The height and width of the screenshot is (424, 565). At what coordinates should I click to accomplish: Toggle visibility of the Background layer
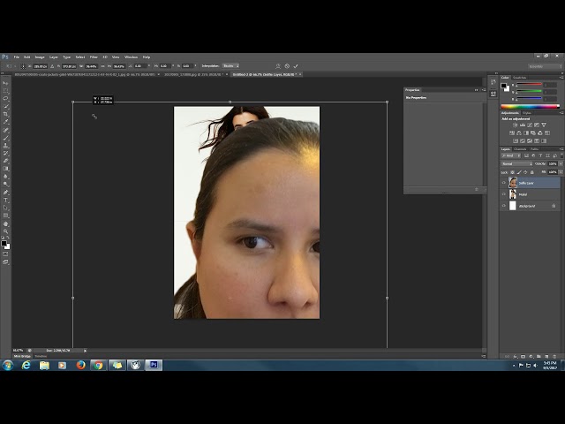pyautogui.click(x=504, y=206)
